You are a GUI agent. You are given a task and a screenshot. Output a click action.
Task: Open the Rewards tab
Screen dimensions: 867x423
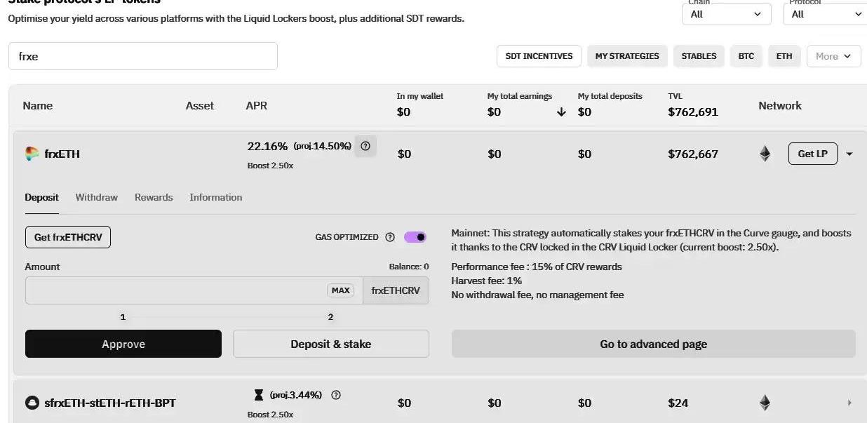click(154, 197)
